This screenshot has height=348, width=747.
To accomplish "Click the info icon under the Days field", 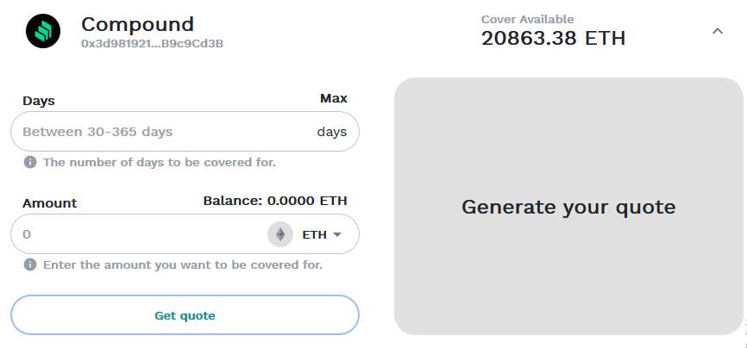I will coord(30,162).
